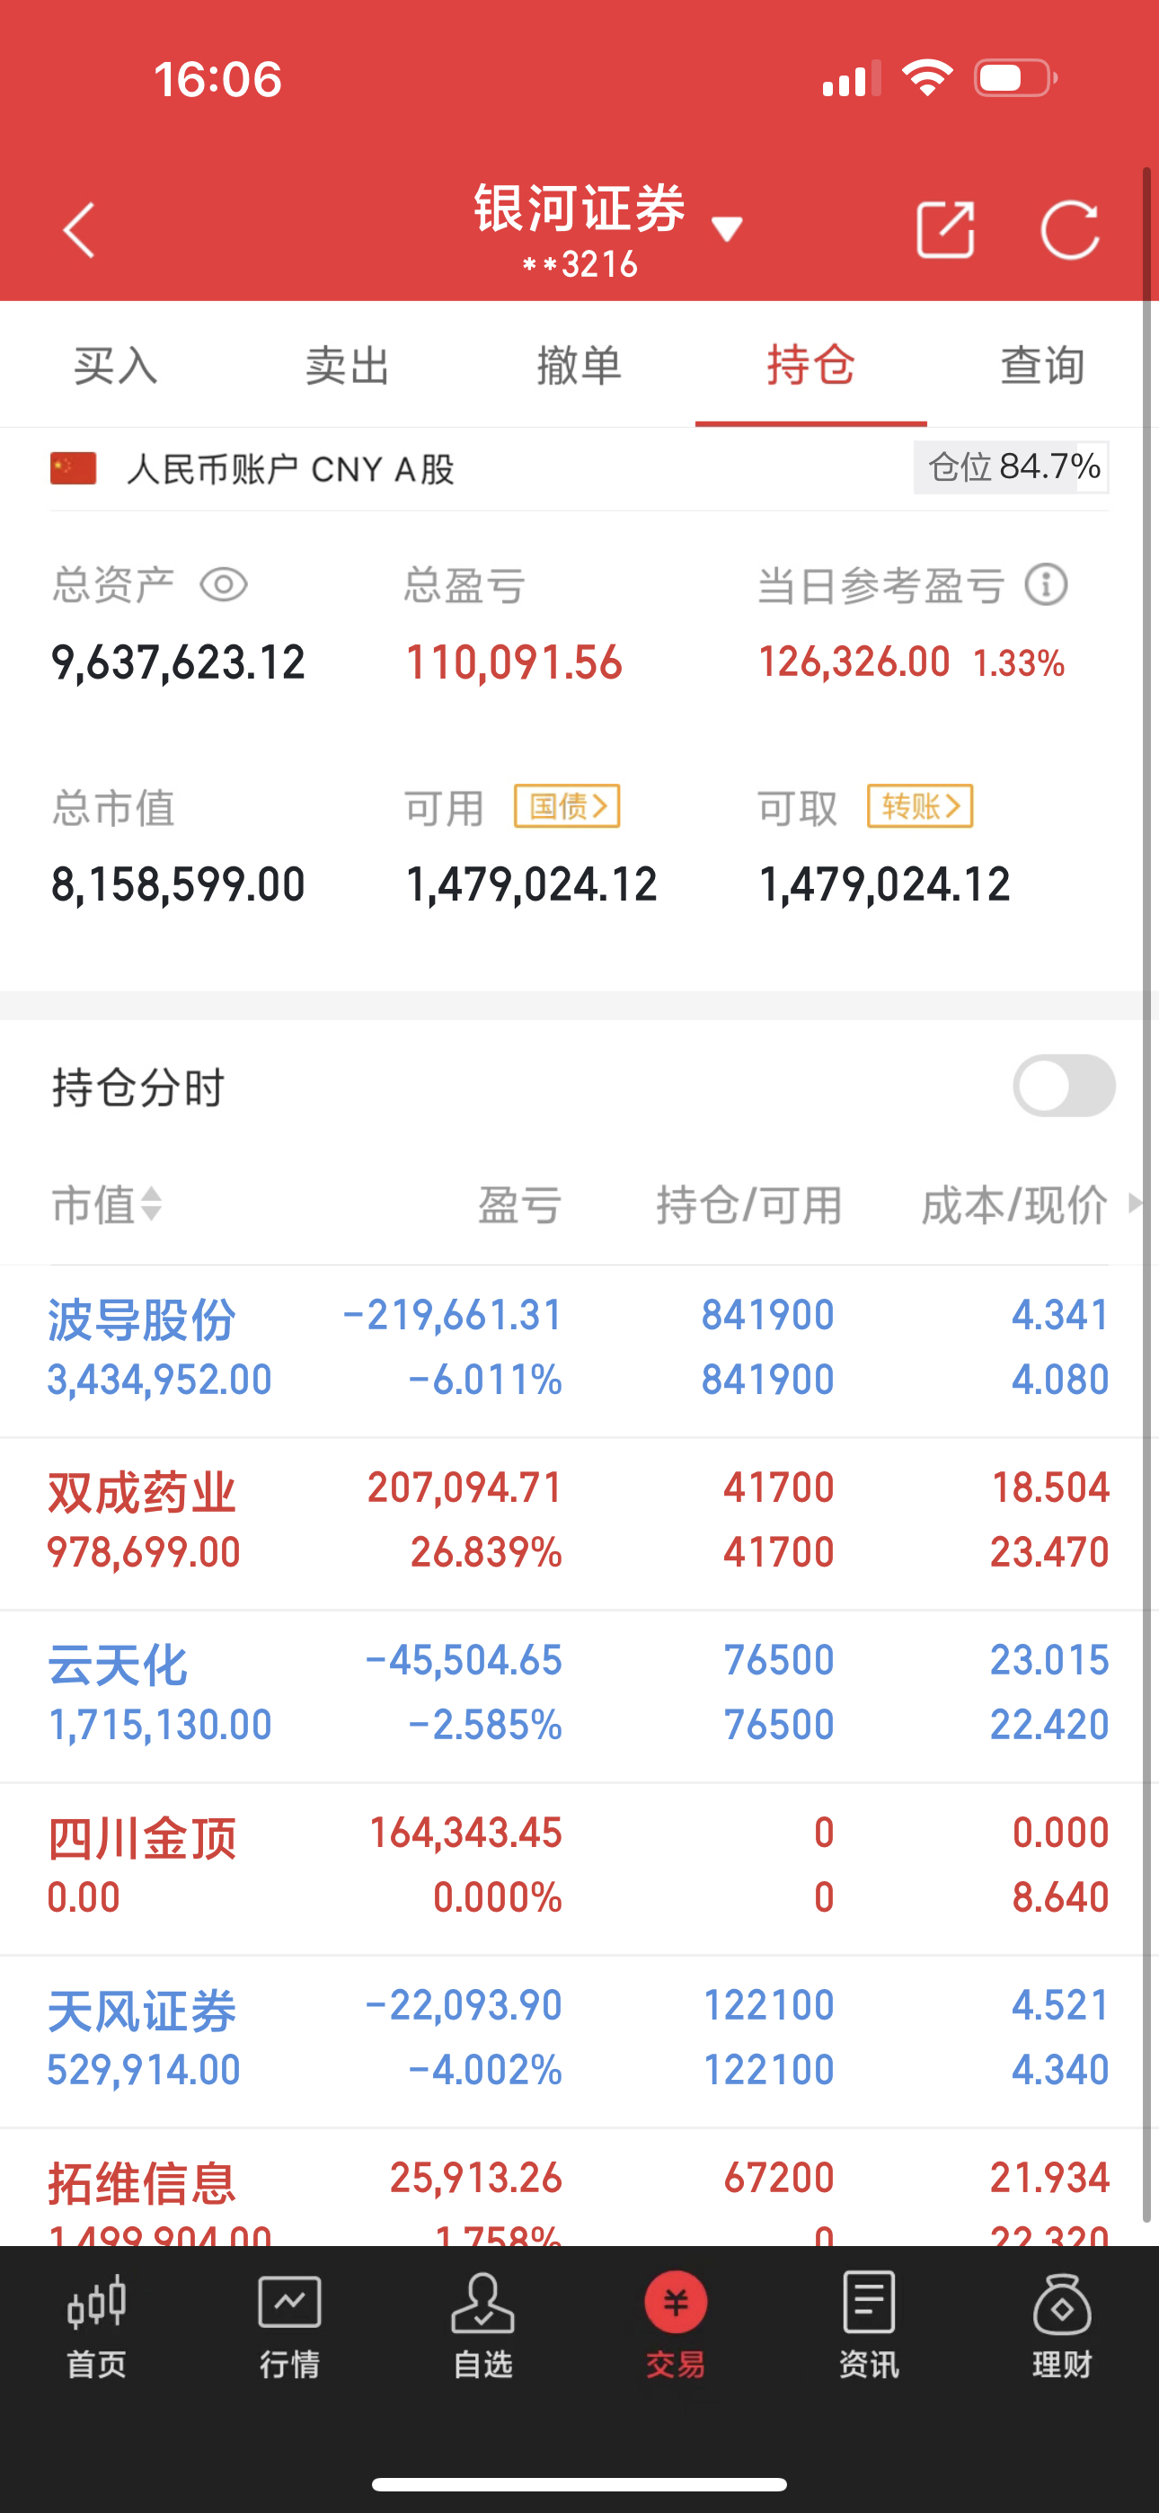Tap 人民币账户 CNY A股 label

291,469
